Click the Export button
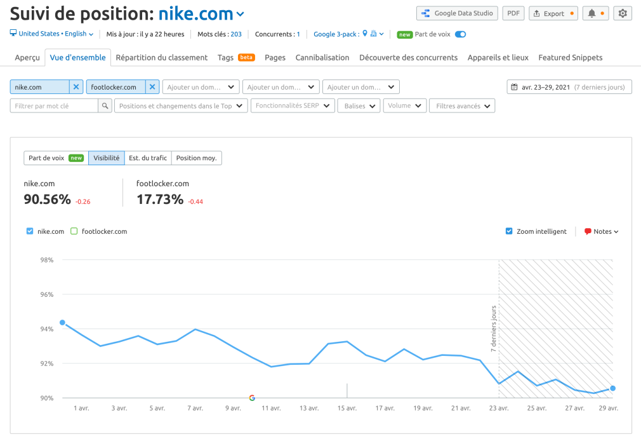This screenshot has height=441, width=641. click(x=553, y=13)
